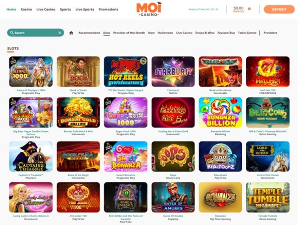The width and height of the screenshot is (299, 225).
Task: Click into the Search games field
Action: [x=36, y=32]
